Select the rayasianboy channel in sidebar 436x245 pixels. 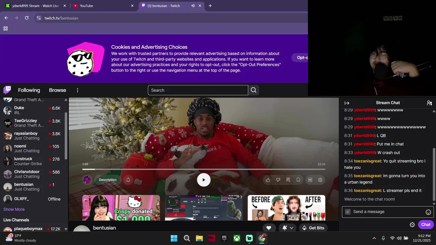pos(32,136)
